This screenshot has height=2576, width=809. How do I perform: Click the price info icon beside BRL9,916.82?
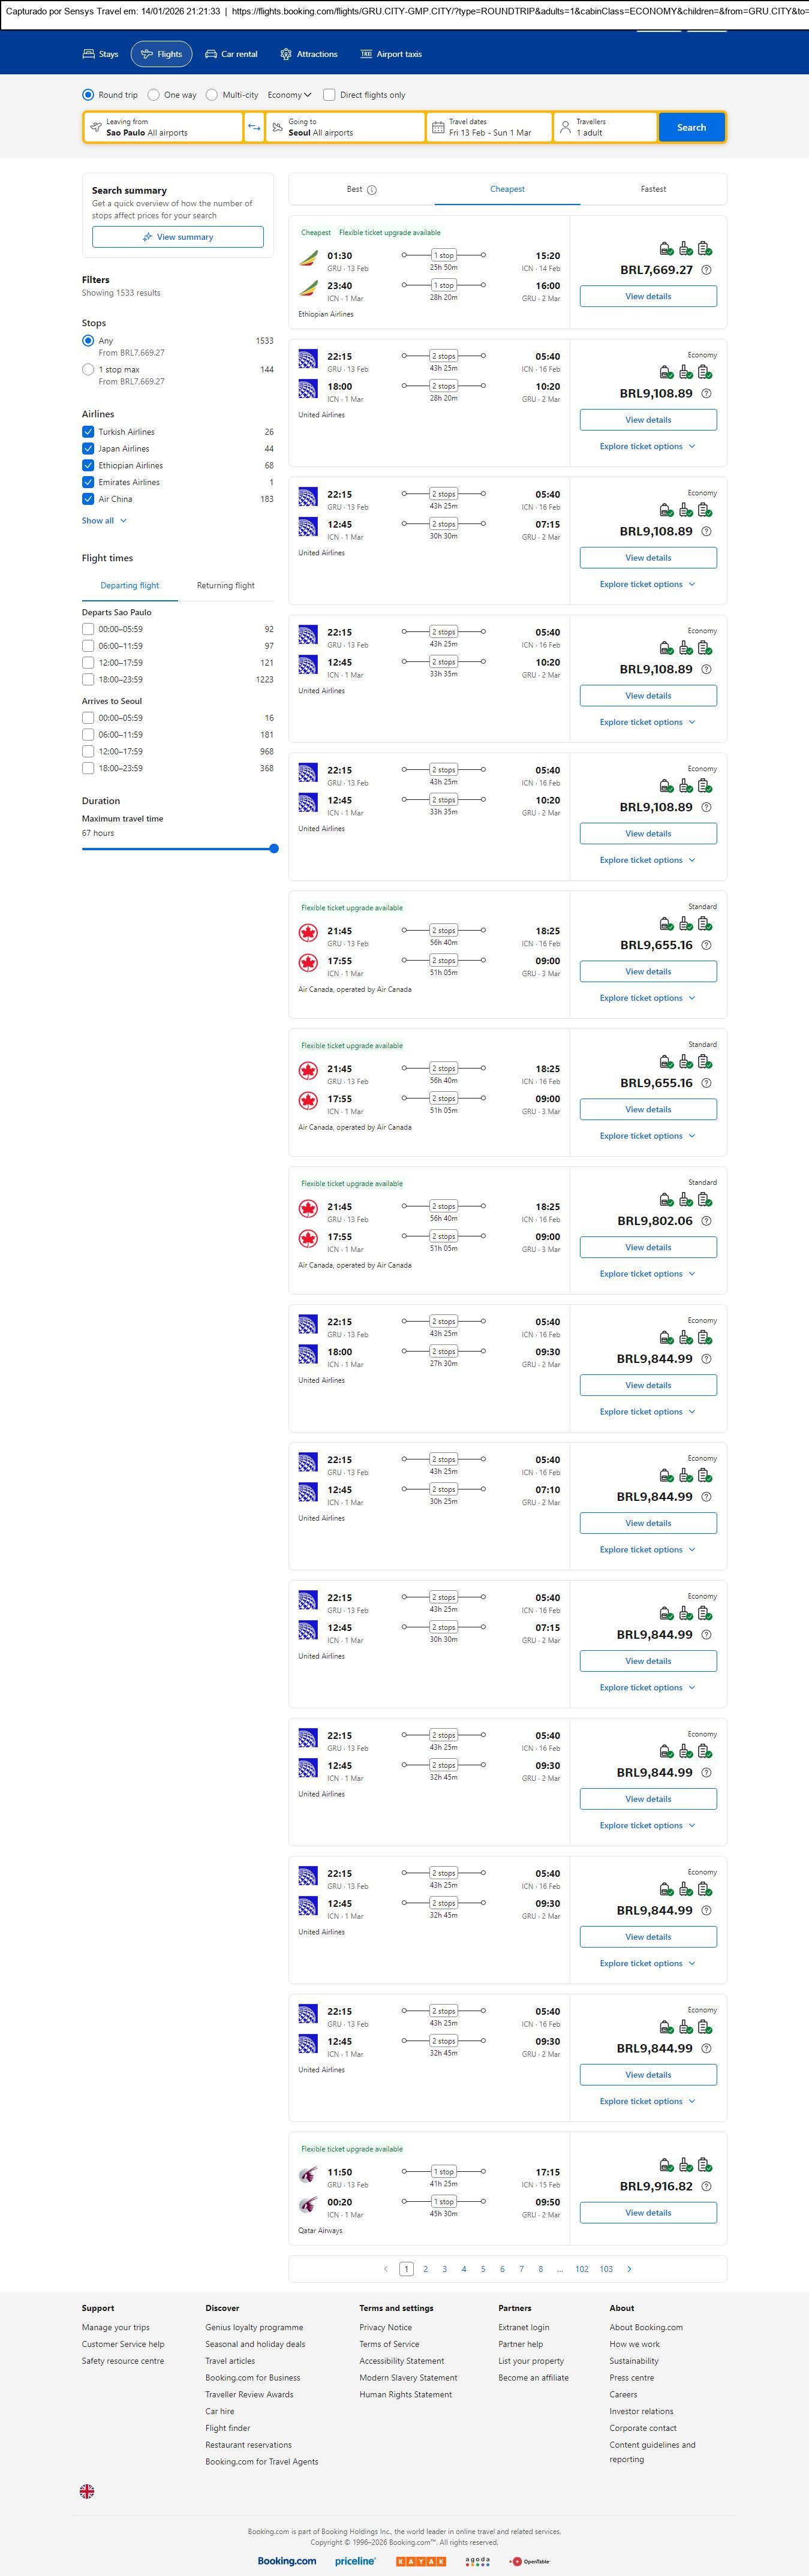706,2186
